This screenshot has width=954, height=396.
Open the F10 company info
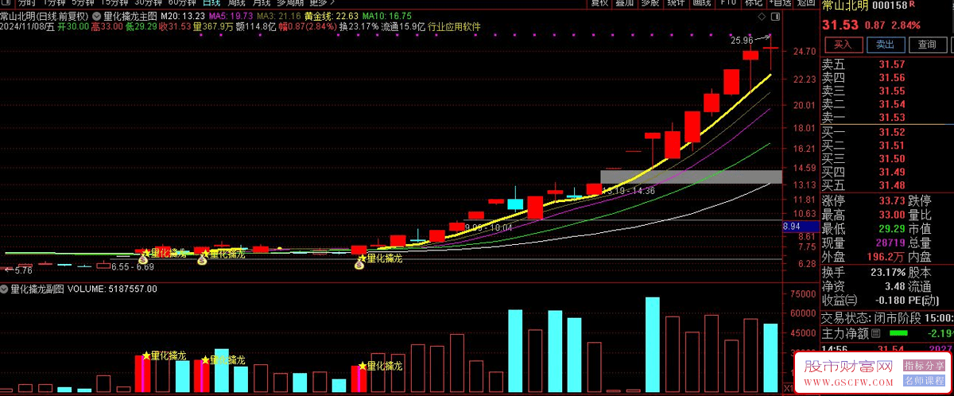[727, 2]
